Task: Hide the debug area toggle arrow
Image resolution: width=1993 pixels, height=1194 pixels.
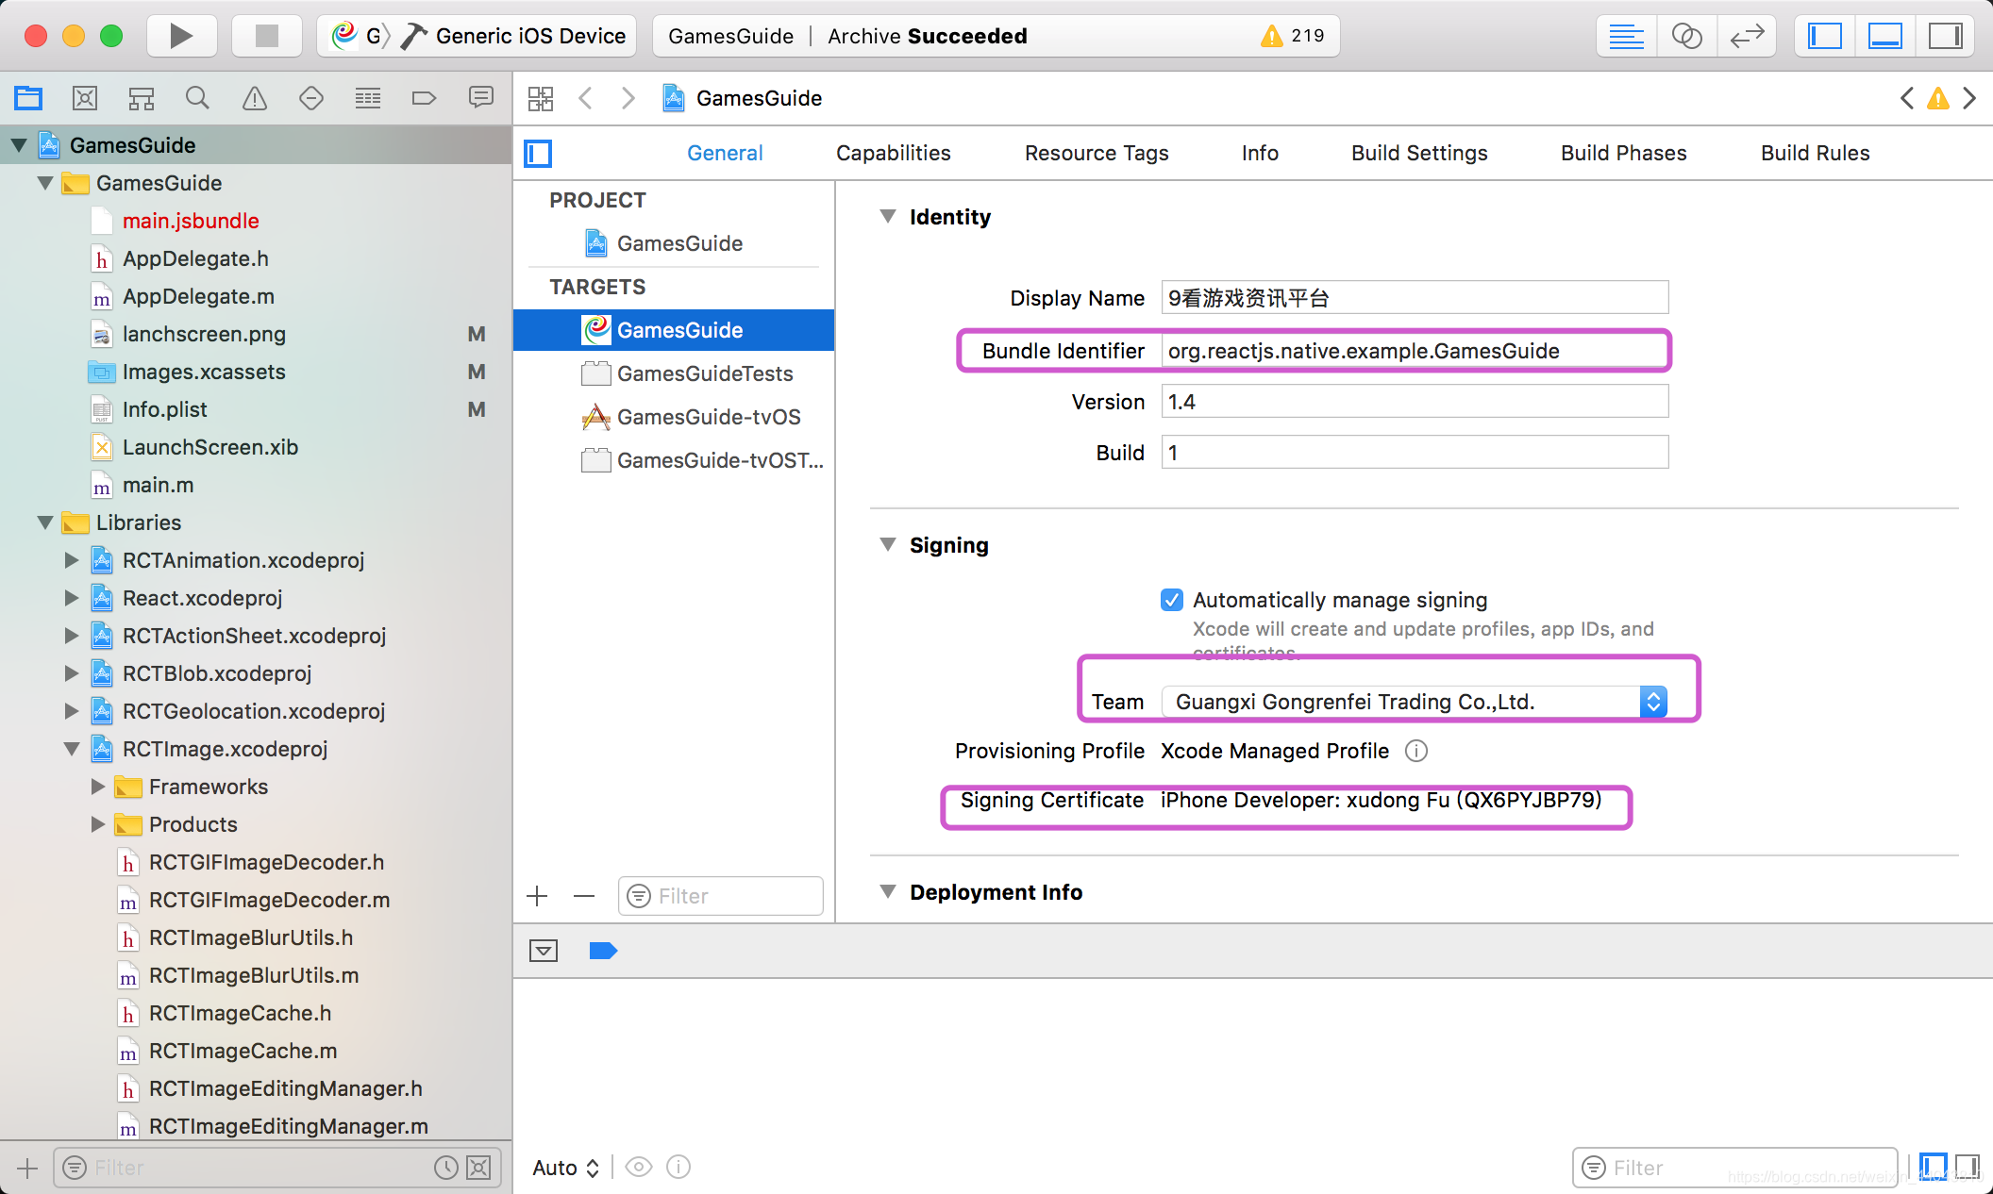Action: click(x=544, y=951)
